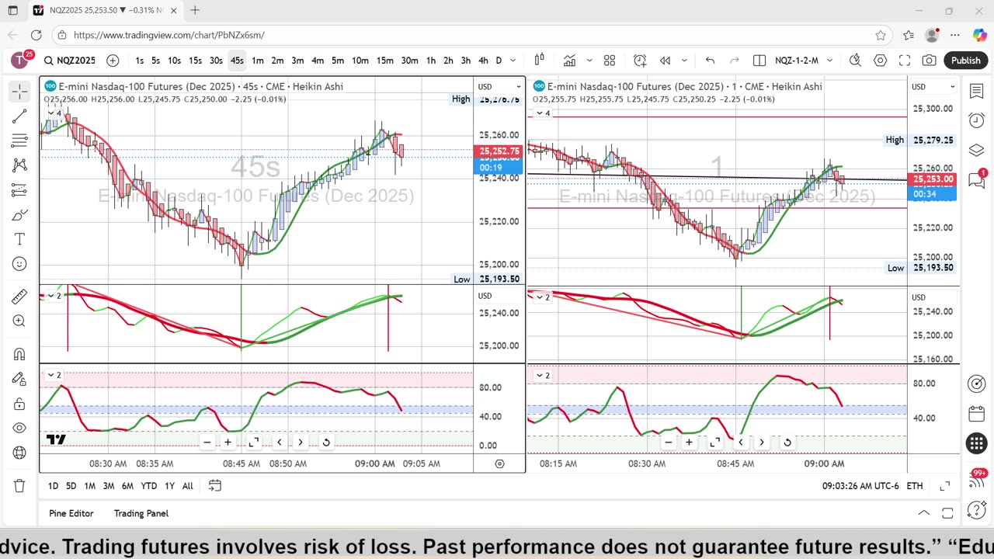Open the chats panel with notification badge
This screenshot has height=559, width=994.
pyautogui.click(x=977, y=180)
